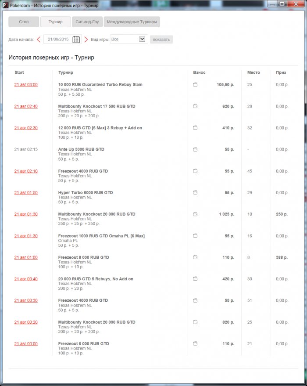Click buy-in icon for Freezeout 6 000 RUB GTD
This screenshot has height=386, width=307.
(x=195, y=343)
